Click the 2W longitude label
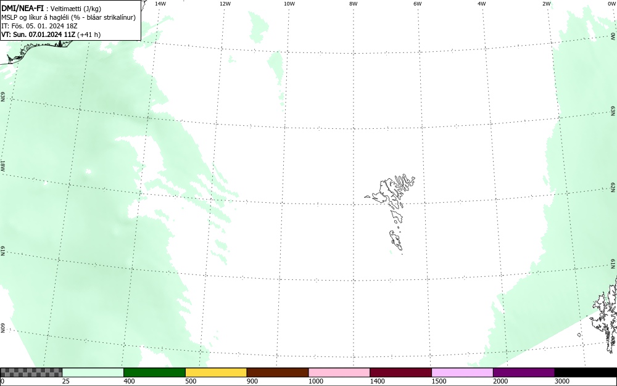The width and height of the screenshot is (617, 386). 546,4
